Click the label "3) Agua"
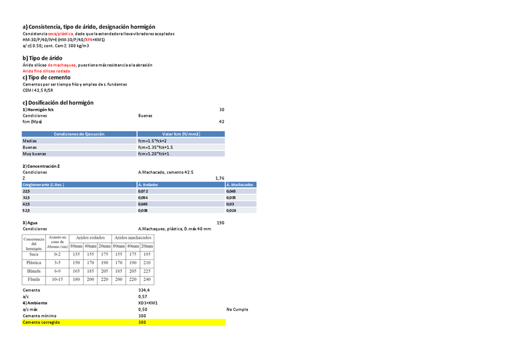Image resolution: width=510 pixels, height=361 pixels. click(x=30, y=223)
